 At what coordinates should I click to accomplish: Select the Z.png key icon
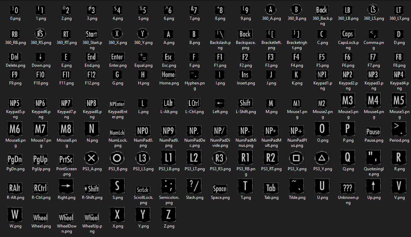[168, 215]
